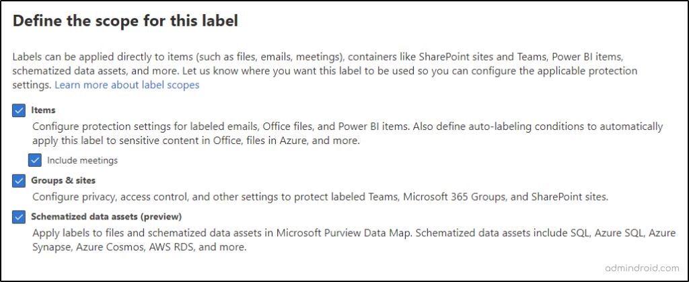Click the Purview Data Map description text

click(353, 240)
